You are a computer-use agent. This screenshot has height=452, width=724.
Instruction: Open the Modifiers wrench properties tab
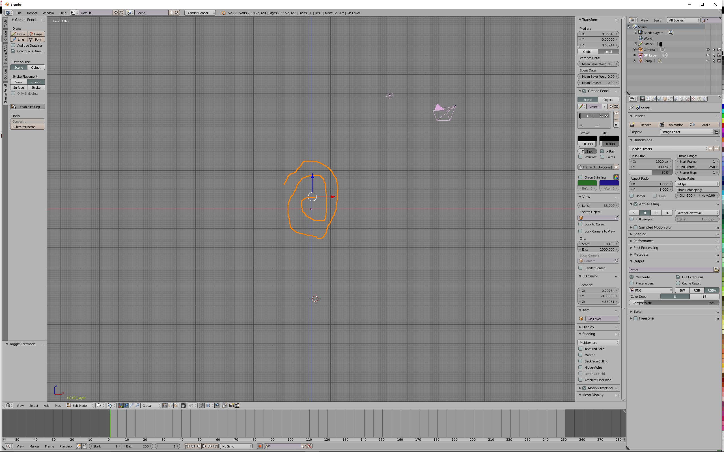click(676, 99)
